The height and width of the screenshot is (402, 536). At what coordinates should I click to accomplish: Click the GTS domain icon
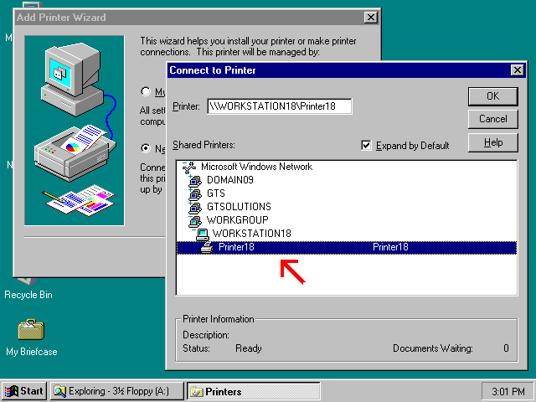195,194
